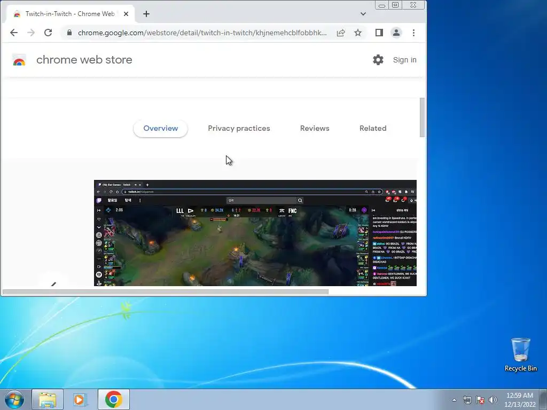Open the Chrome side panel
Viewport: 547px width, 410px height.
pyautogui.click(x=379, y=33)
